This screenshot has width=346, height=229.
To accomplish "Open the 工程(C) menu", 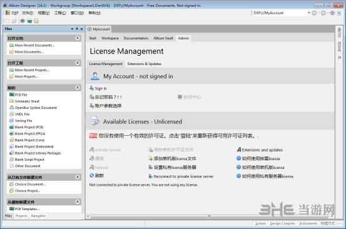I will point(60,13).
